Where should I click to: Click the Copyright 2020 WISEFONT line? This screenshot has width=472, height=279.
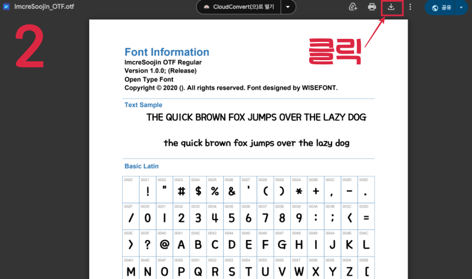coord(231,88)
